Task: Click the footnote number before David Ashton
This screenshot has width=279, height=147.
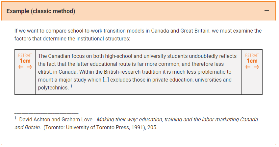Action: pyautogui.click(x=15, y=118)
